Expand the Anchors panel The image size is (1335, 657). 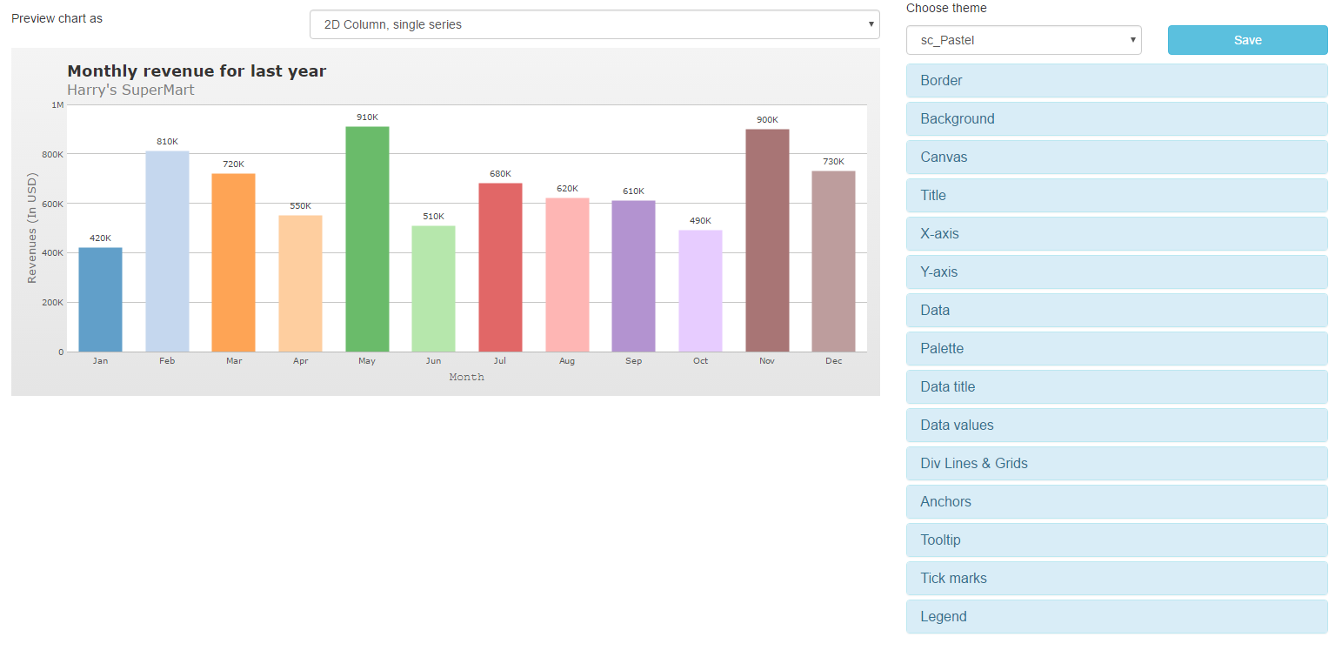click(1116, 501)
